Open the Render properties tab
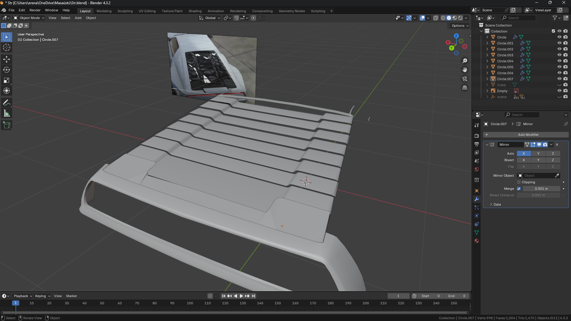The height and width of the screenshot is (321, 571). coord(477,136)
